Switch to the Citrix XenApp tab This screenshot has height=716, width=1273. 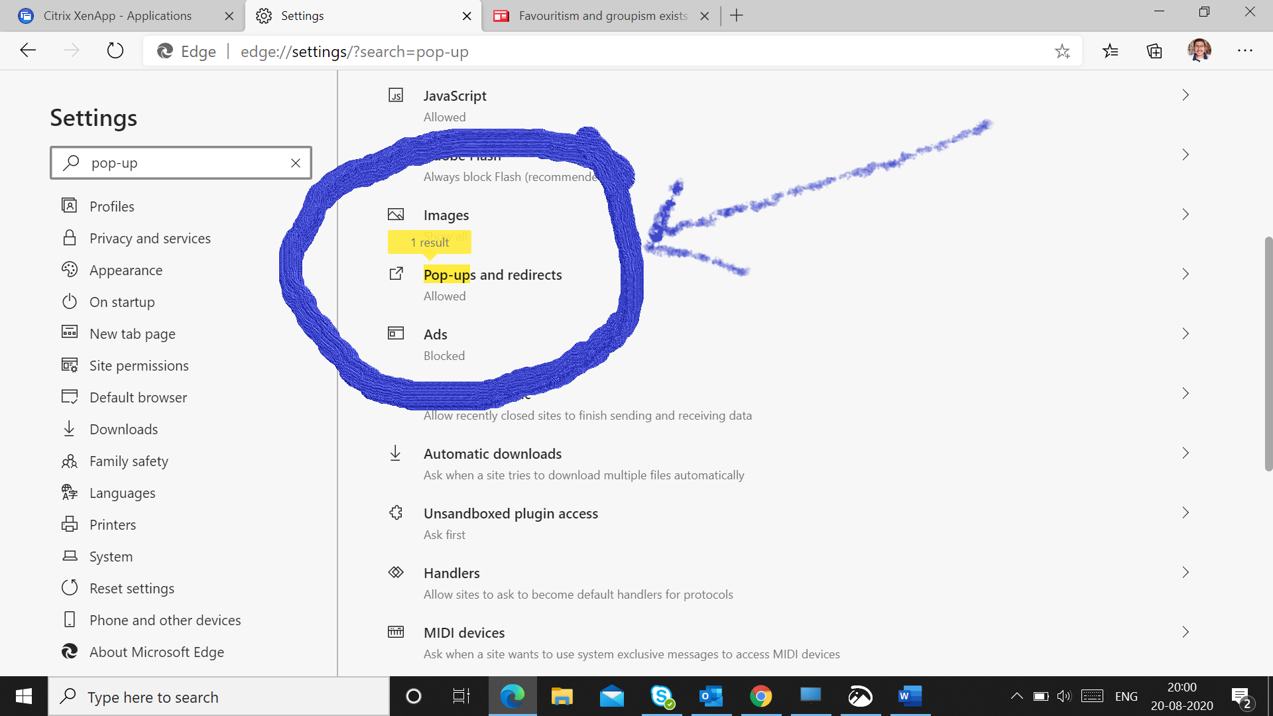point(117,15)
